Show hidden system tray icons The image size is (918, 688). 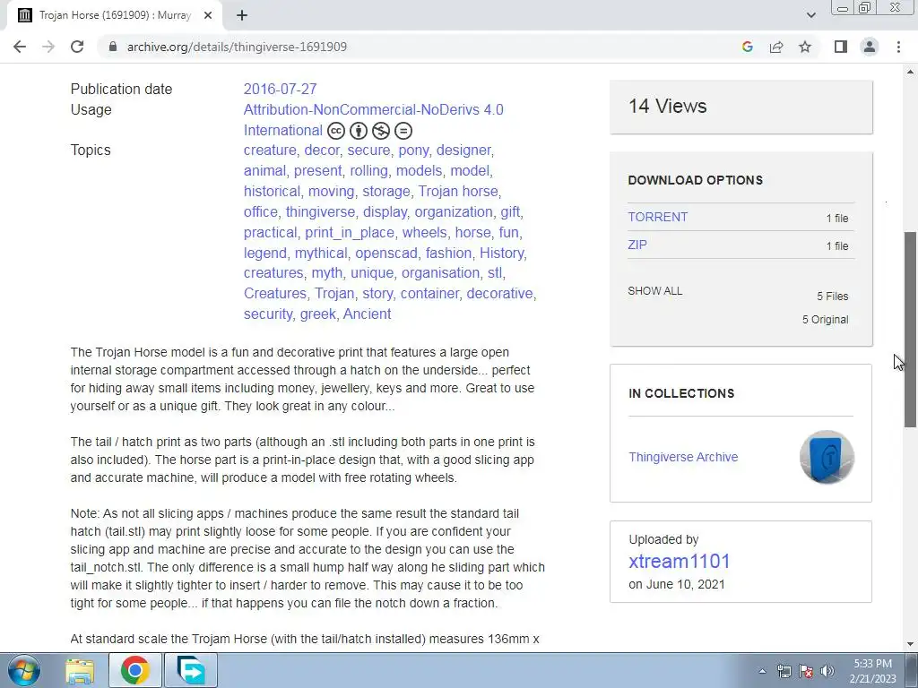click(762, 671)
